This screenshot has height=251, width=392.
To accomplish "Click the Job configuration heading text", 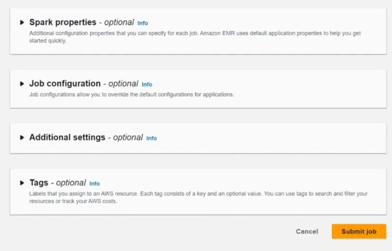I will tap(65, 83).
